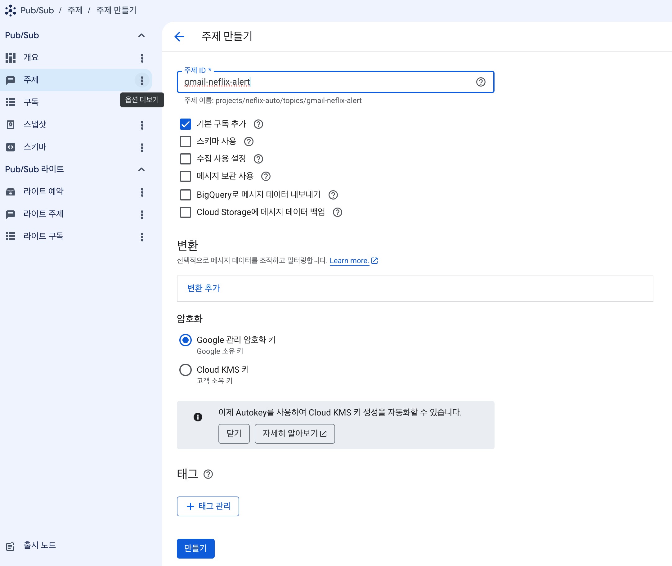This screenshot has width=672, height=566.
Task: Open more options for 스키마
Action: click(x=142, y=147)
